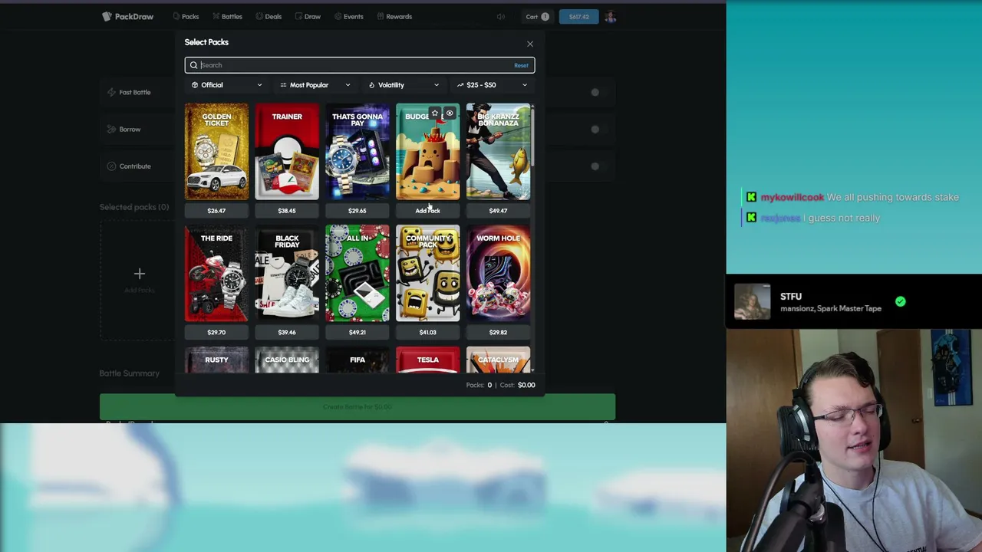Image resolution: width=982 pixels, height=552 pixels.
Task: Select the Rusty pack
Action: pyautogui.click(x=216, y=360)
